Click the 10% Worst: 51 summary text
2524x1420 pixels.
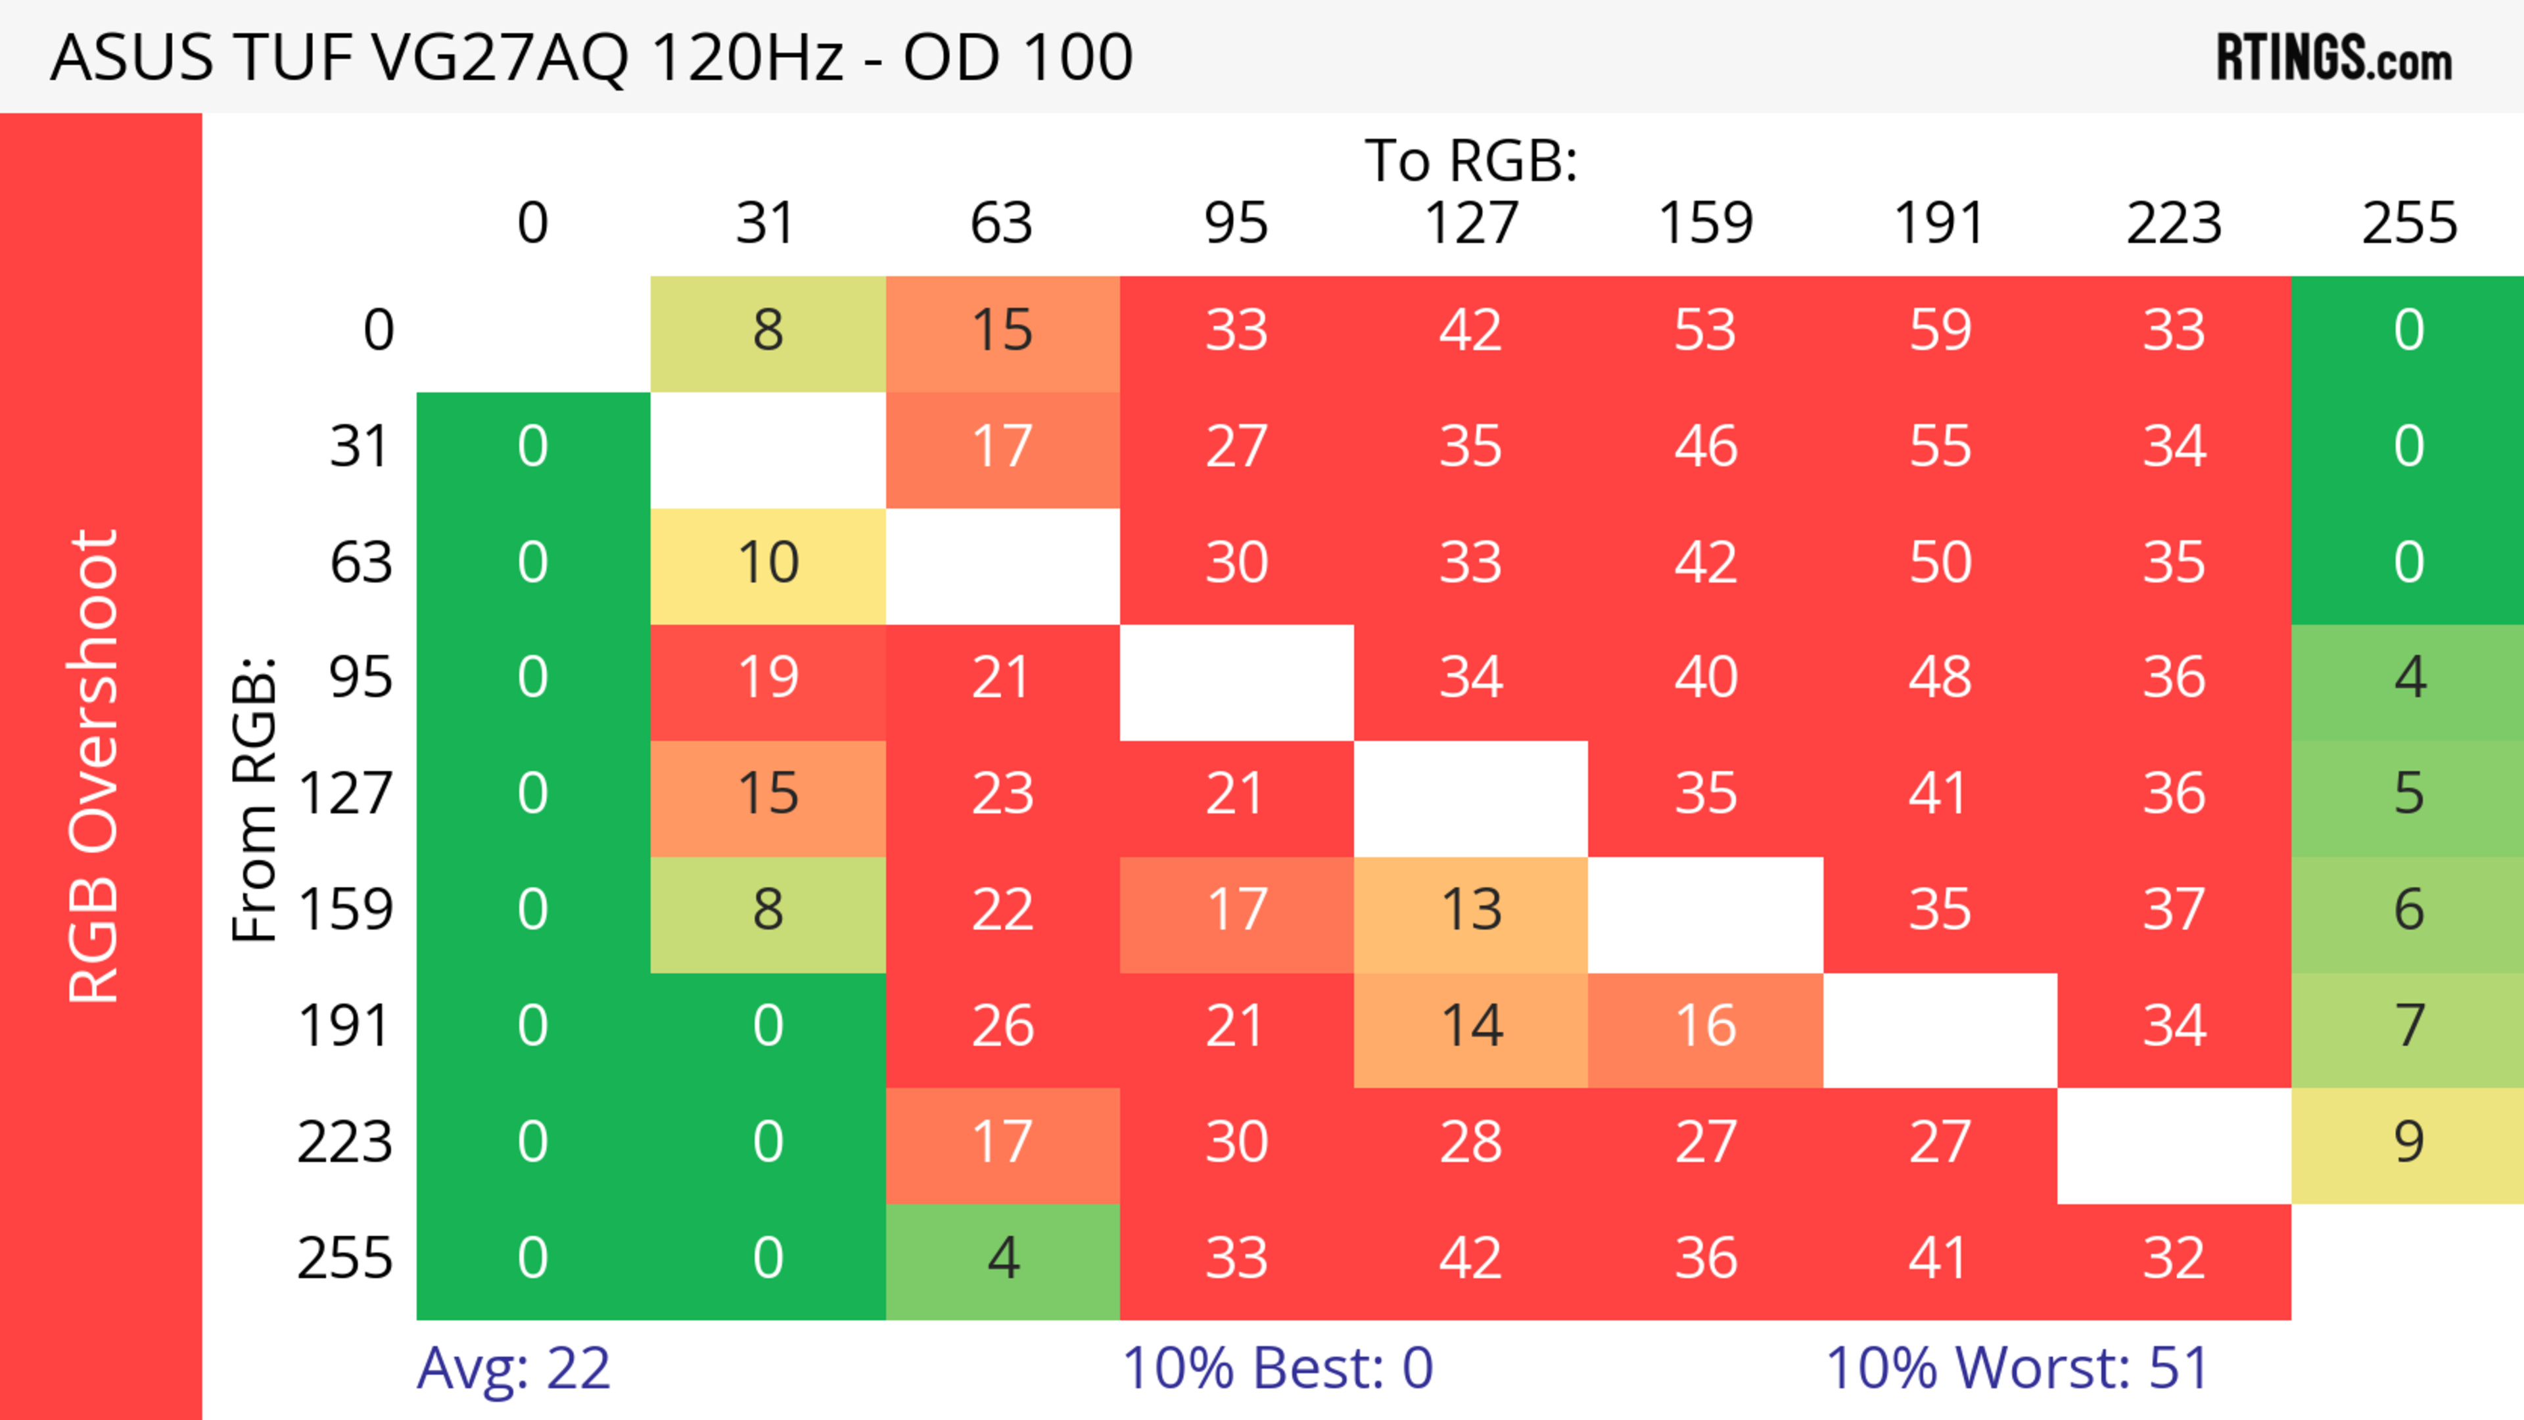[x=2017, y=1368]
